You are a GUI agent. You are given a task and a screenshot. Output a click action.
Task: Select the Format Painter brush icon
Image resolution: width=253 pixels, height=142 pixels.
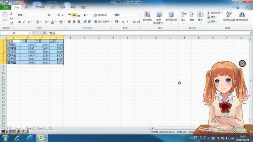click(11, 23)
